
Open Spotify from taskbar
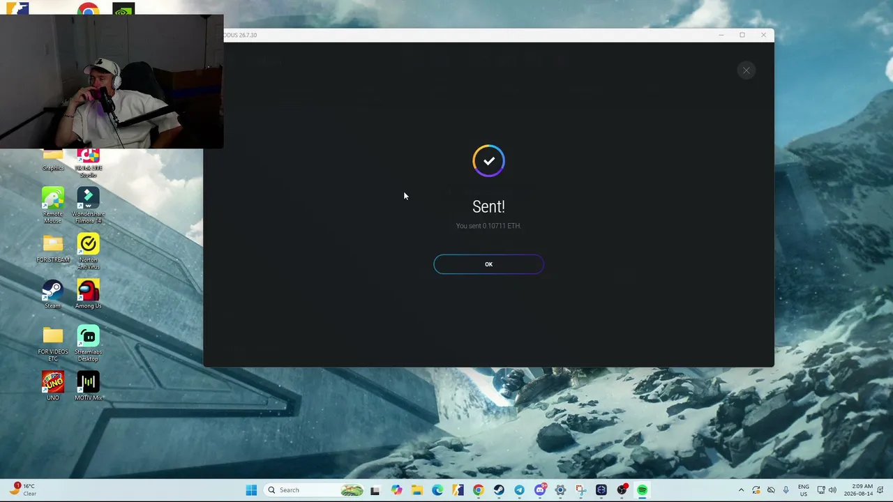642,490
